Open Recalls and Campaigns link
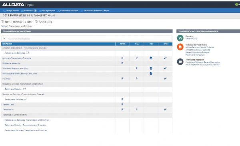 click(195, 55)
